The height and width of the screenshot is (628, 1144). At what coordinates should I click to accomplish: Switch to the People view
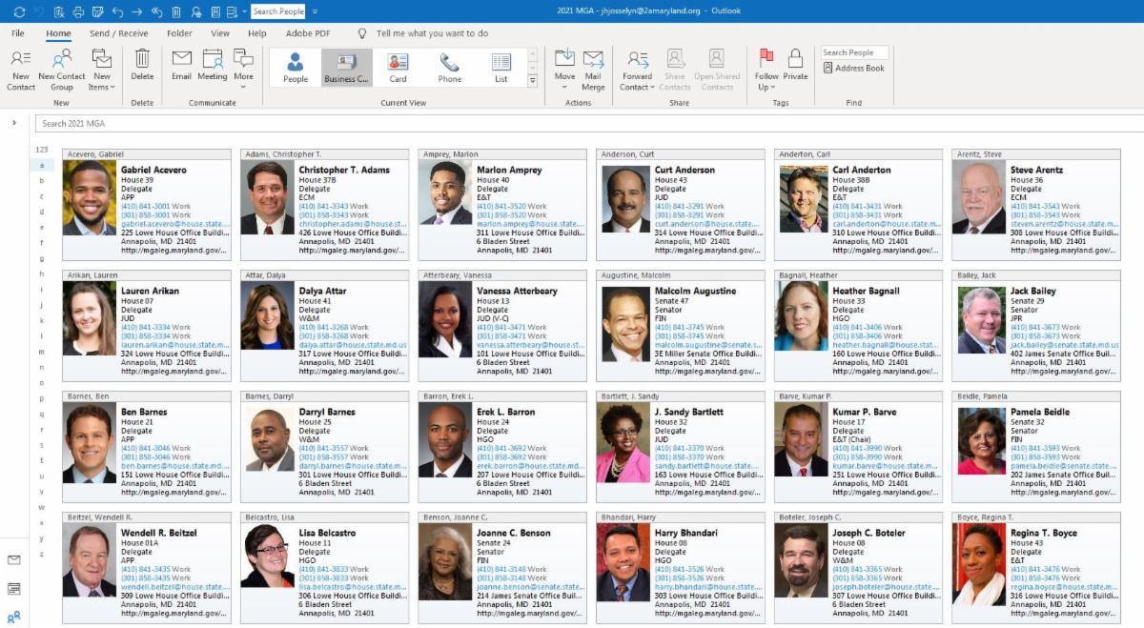[296, 68]
